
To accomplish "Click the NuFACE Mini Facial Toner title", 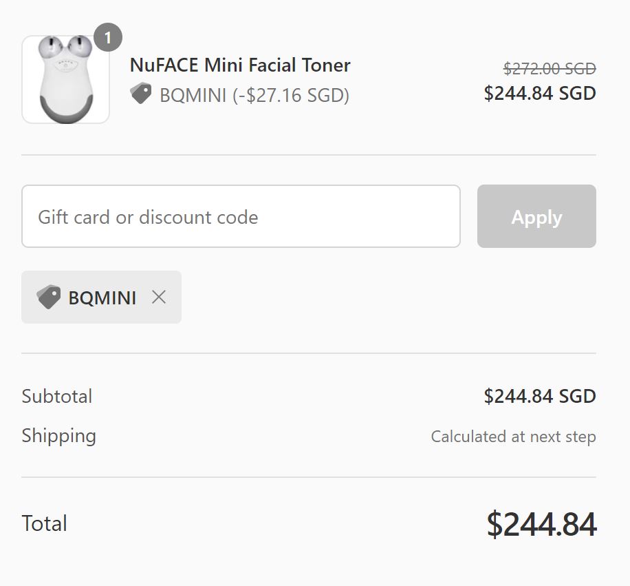I will (240, 65).
